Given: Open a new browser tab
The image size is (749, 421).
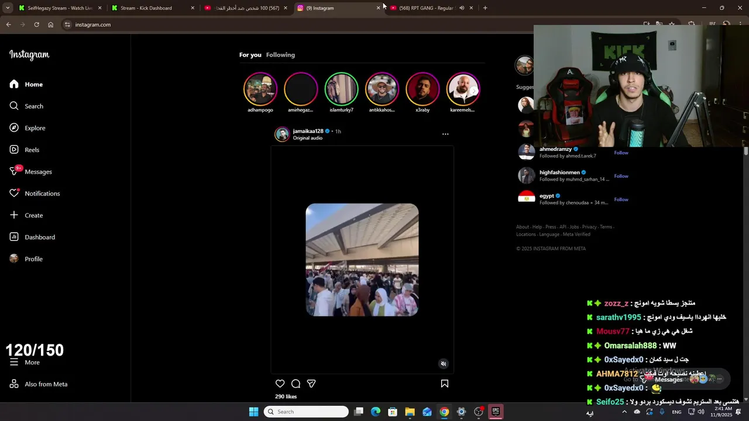Looking at the screenshot, I should coord(485,8).
